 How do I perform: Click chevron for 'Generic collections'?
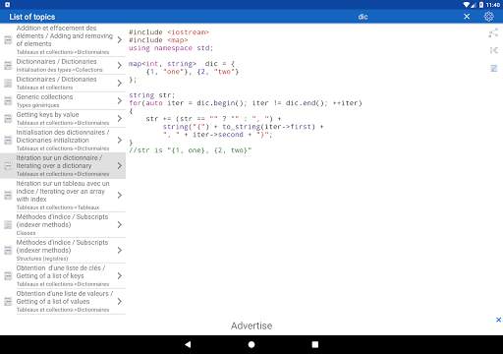(x=120, y=100)
